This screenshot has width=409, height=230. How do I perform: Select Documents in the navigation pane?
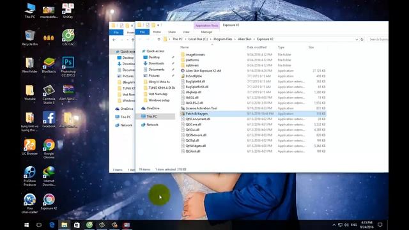click(157, 70)
